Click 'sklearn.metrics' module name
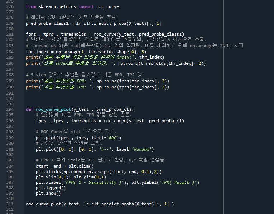This screenshot has width=274, height=214. 57,6
